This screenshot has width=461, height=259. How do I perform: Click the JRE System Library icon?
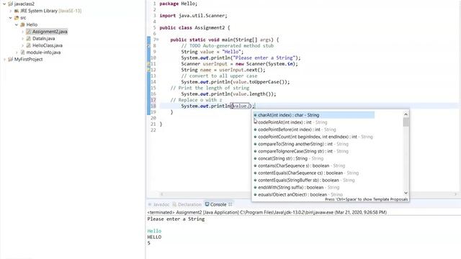pos(17,11)
